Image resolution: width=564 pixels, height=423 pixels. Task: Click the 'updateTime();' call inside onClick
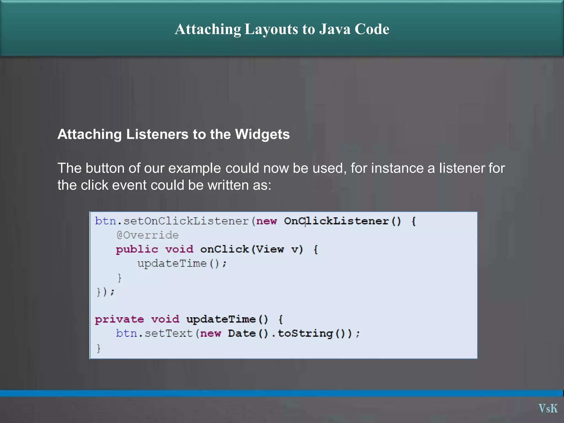[182, 264]
